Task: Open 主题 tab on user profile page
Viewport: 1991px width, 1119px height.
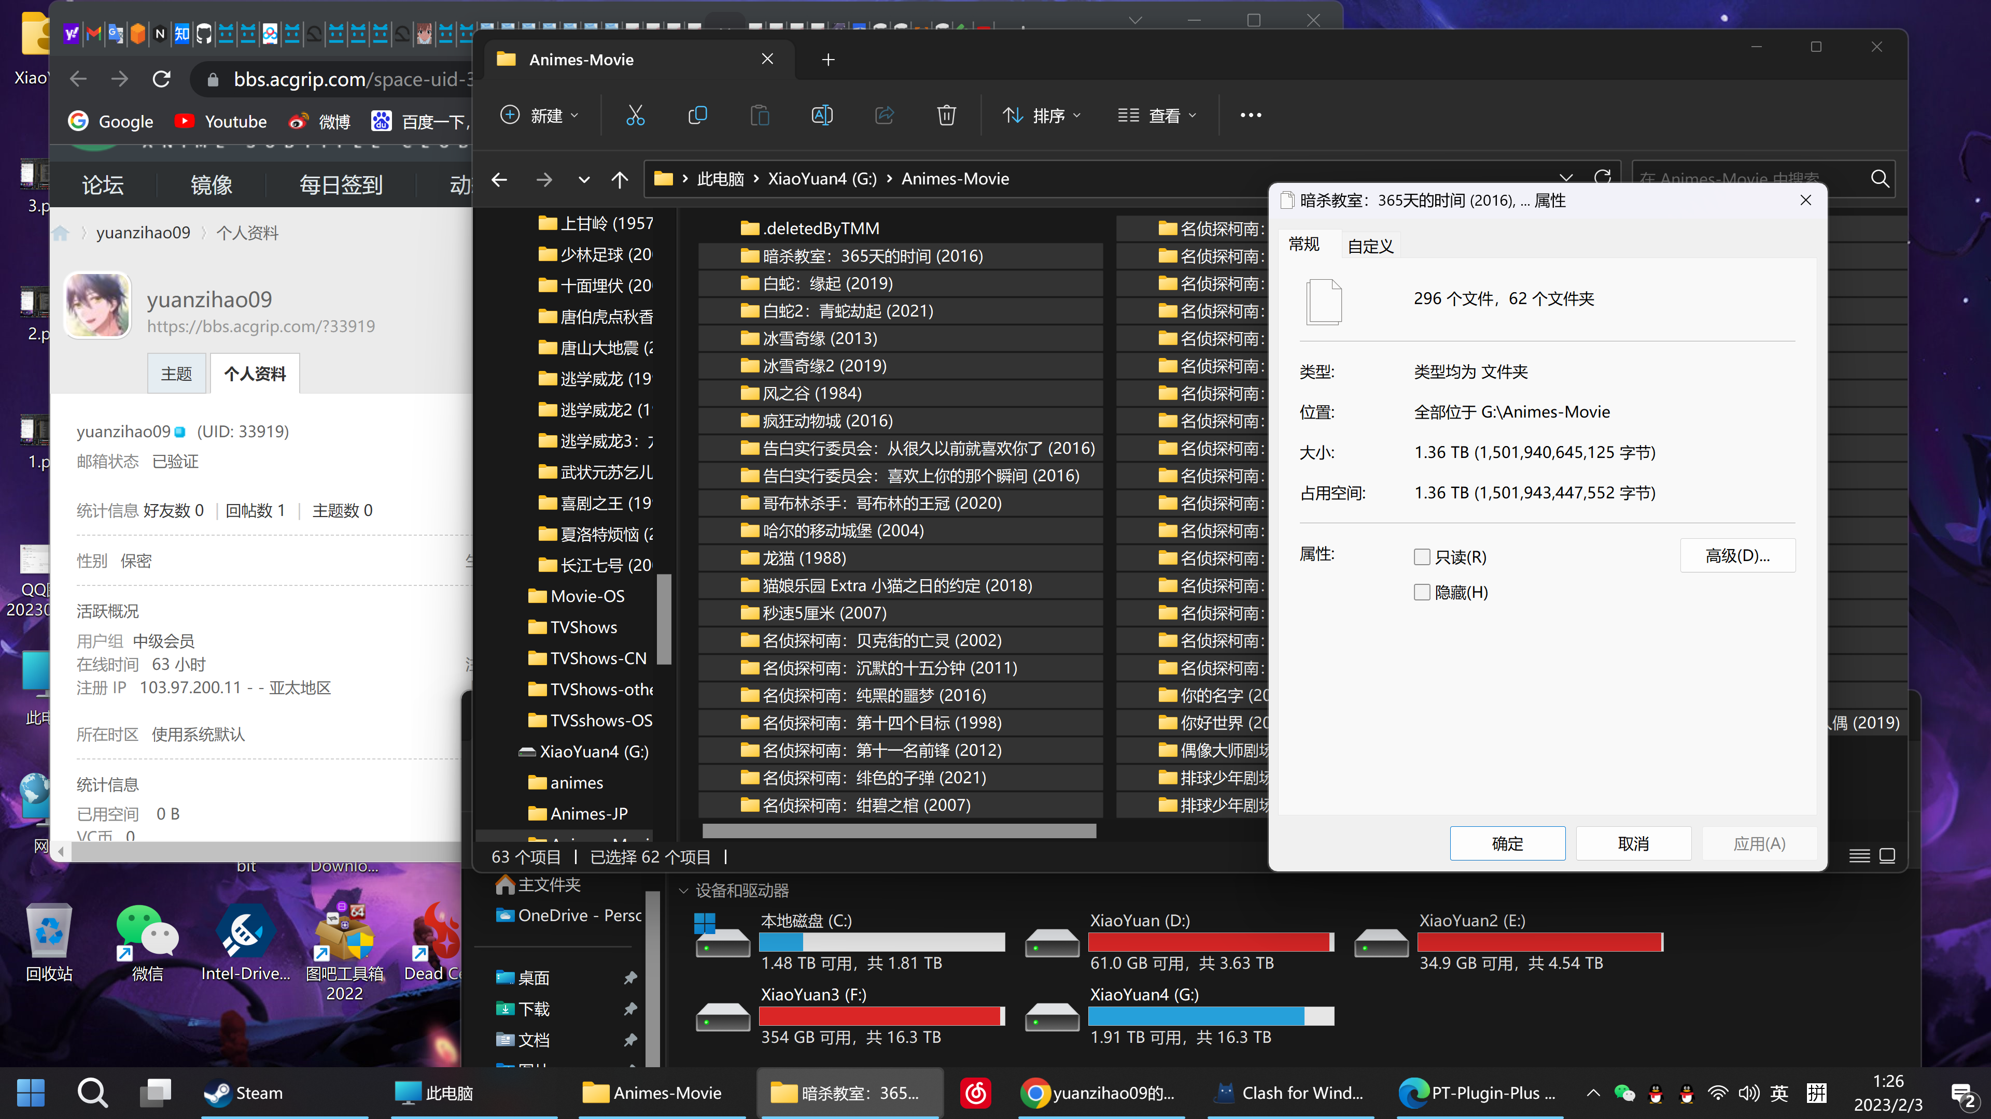Action: (176, 374)
